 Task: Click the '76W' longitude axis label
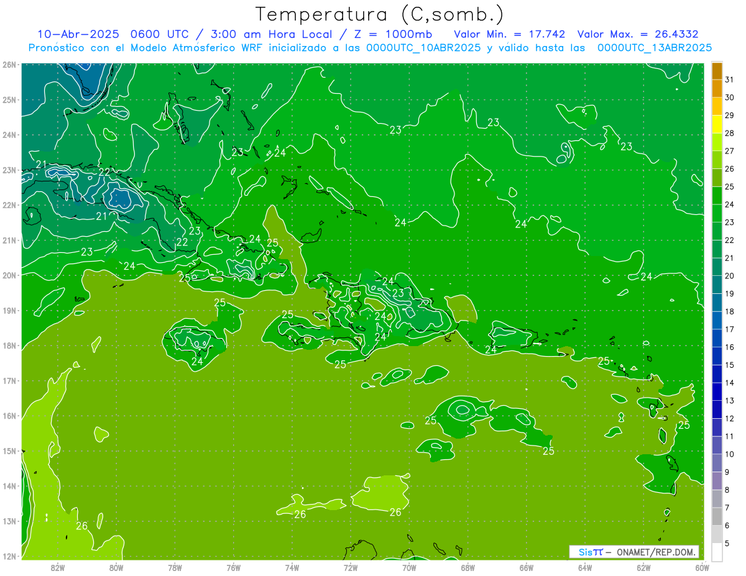pyautogui.click(x=234, y=567)
